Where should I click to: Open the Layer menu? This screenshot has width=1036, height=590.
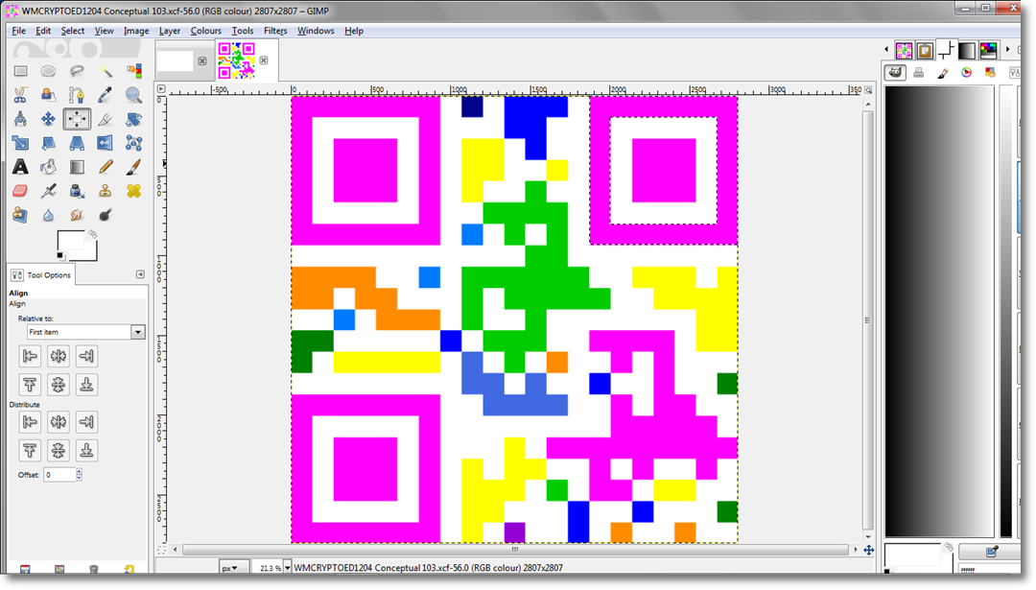pos(169,31)
